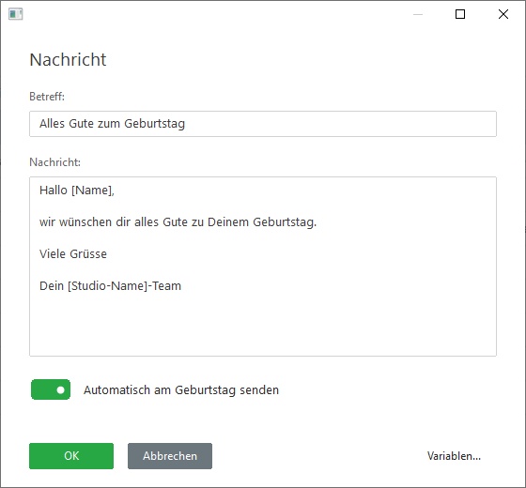Click the 'Automatisch am Geburtstag senden' label
The width and height of the screenshot is (526, 488).
click(x=181, y=390)
